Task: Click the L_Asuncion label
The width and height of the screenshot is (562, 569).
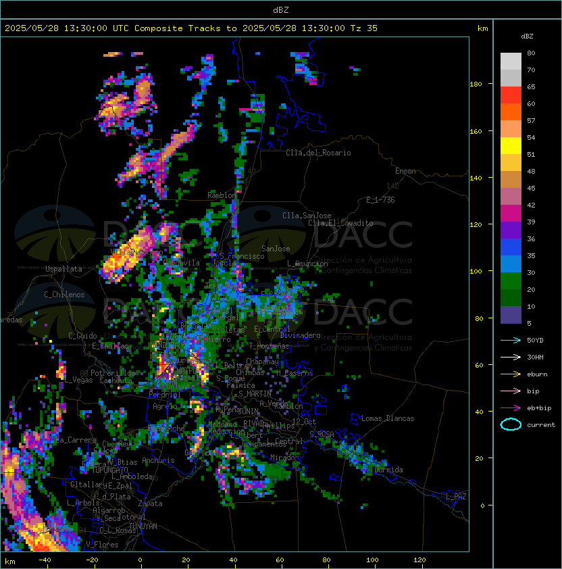Action: pyautogui.click(x=307, y=264)
